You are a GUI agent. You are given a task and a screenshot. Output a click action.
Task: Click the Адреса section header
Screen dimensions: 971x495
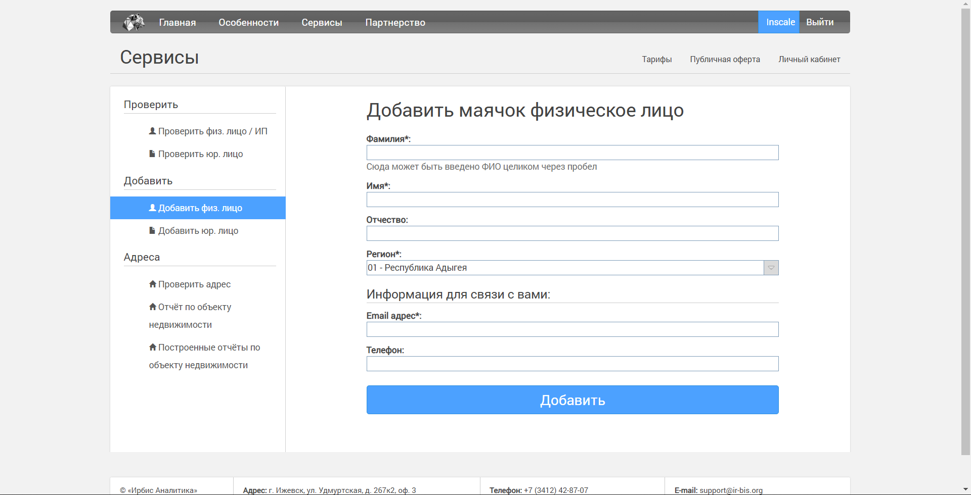click(142, 257)
